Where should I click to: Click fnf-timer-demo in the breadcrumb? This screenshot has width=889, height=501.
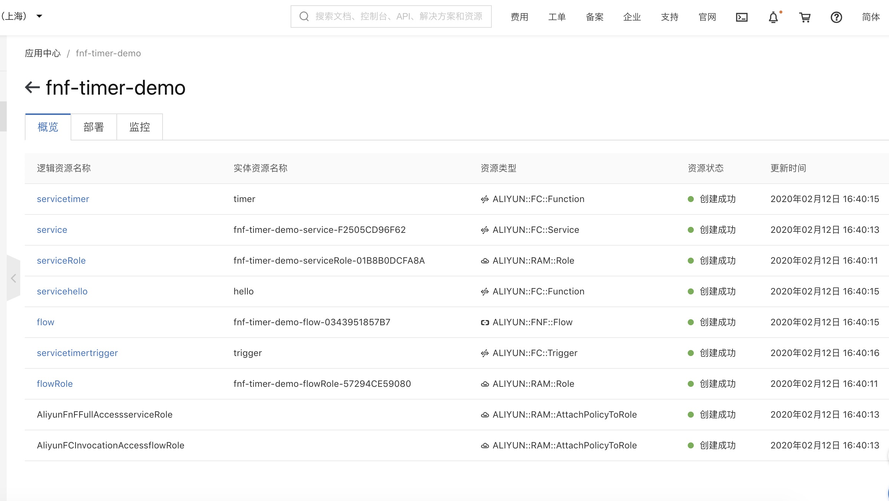click(108, 53)
